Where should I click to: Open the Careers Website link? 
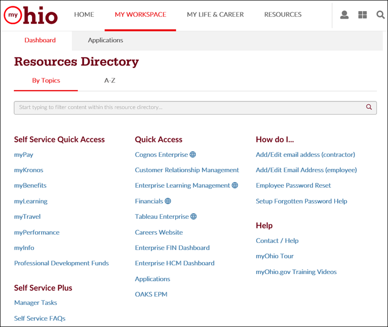(x=159, y=232)
